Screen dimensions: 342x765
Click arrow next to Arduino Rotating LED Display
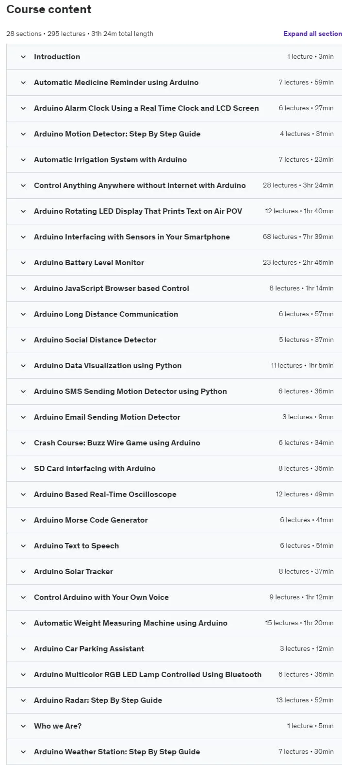coord(23,211)
